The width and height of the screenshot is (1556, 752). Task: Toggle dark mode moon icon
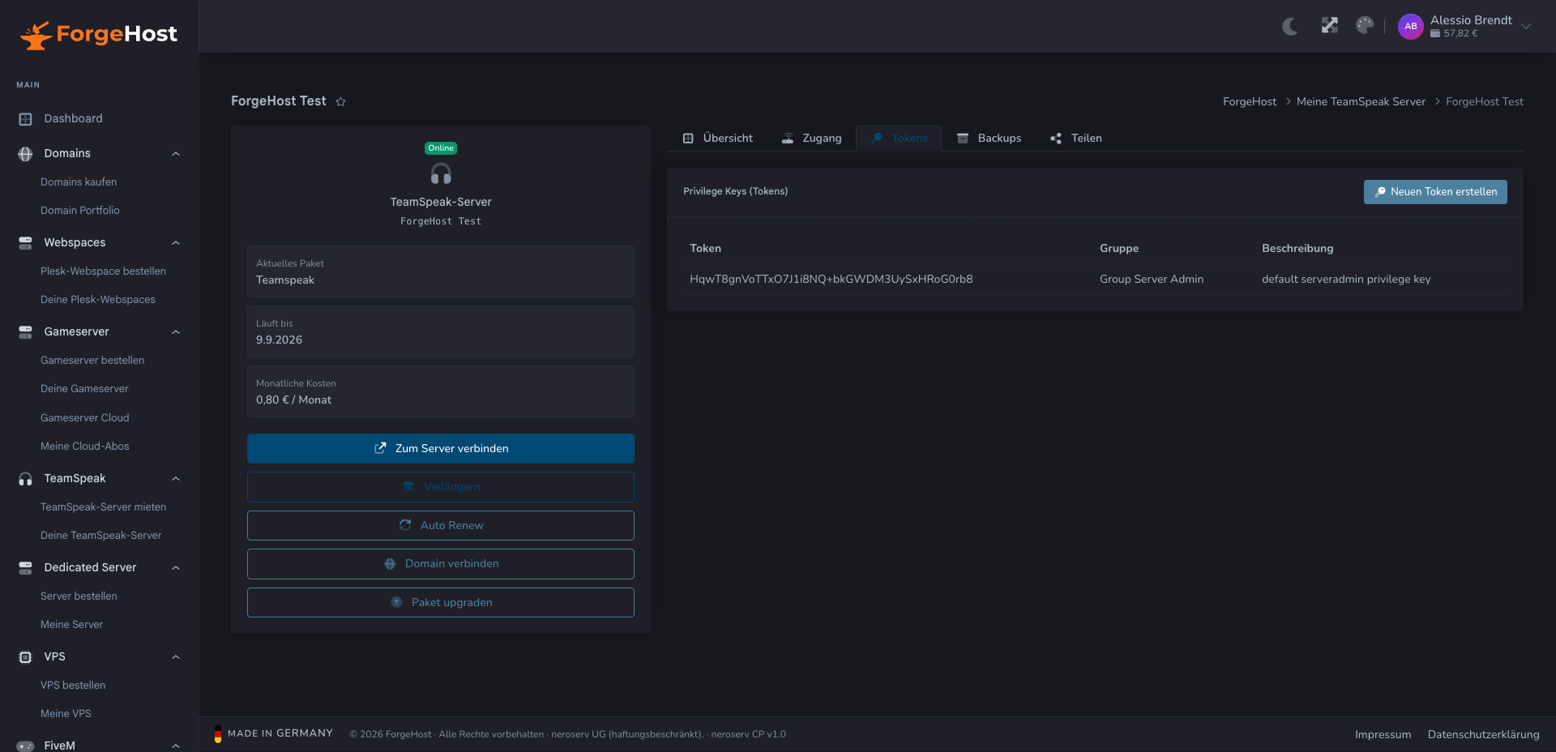pos(1290,26)
